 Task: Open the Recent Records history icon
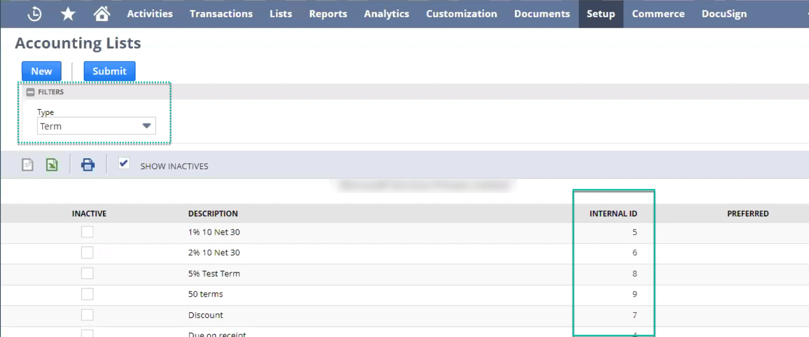35,14
